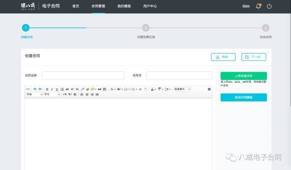Open the font size dropdown

(51, 95)
